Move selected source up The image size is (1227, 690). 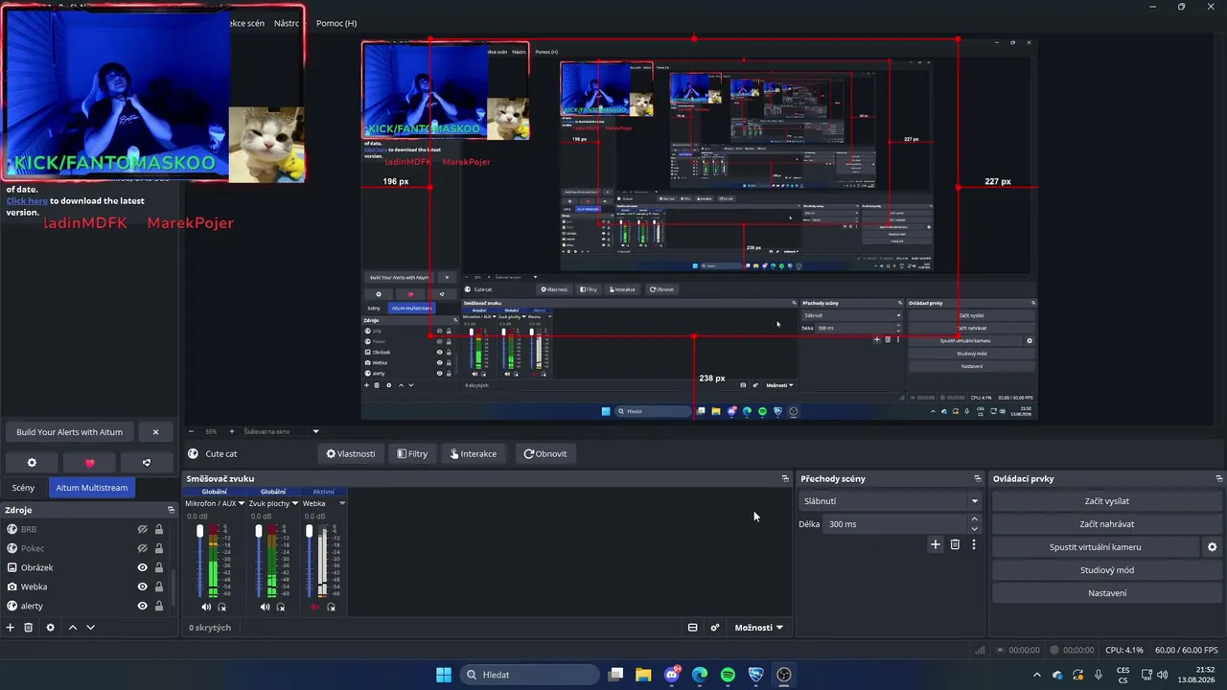pyautogui.click(x=72, y=628)
